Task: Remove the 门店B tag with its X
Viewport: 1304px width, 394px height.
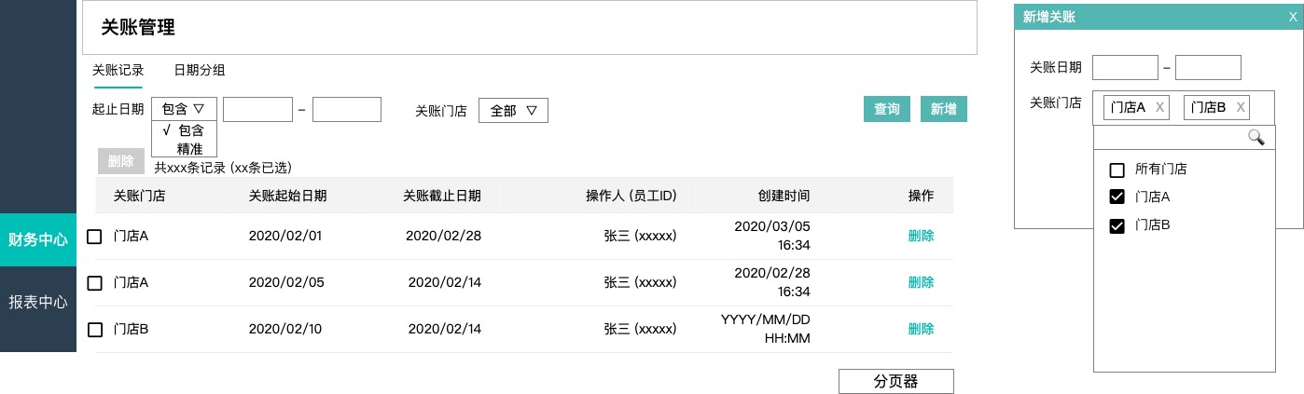Action: 1241,107
